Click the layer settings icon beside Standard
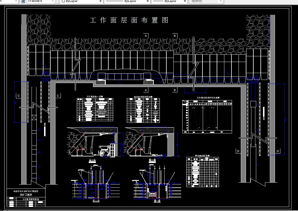The width and height of the screenshot is (298, 211). [x=22, y=1]
